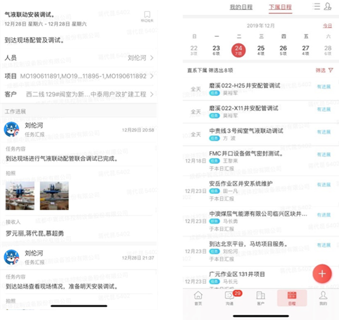Open 沟通 chat with 29 badge
This screenshot has width=339, height=320.
pyautogui.click(x=230, y=297)
